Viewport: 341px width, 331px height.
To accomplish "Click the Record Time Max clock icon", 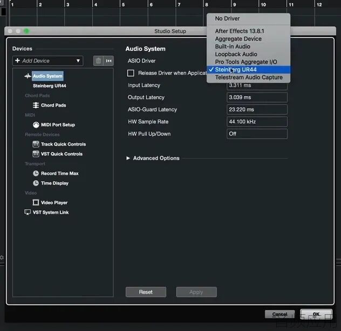I will pyautogui.click(x=36, y=174).
